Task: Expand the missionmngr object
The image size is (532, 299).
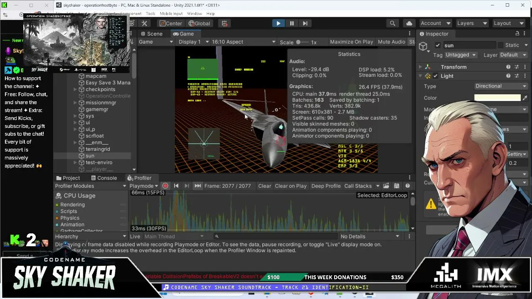Action: 75,103
